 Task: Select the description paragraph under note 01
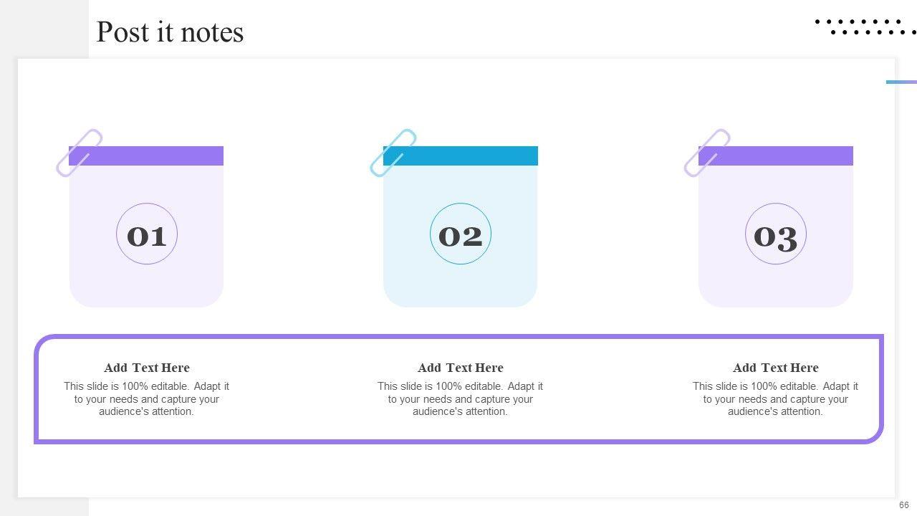point(147,399)
